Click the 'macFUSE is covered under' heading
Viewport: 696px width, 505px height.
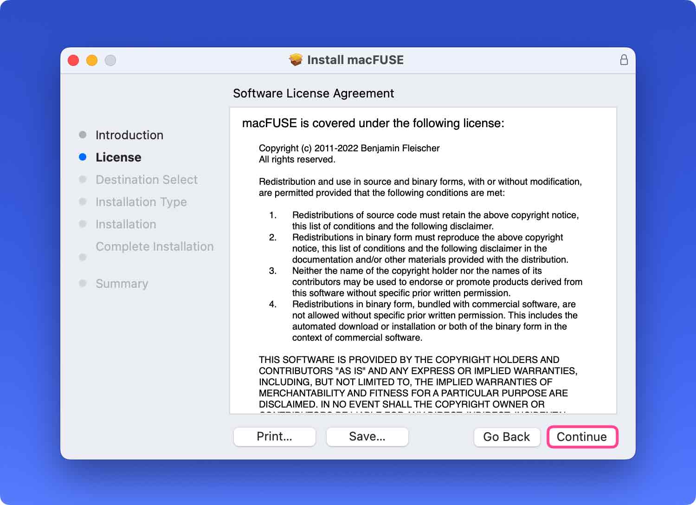pyautogui.click(x=373, y=123)
